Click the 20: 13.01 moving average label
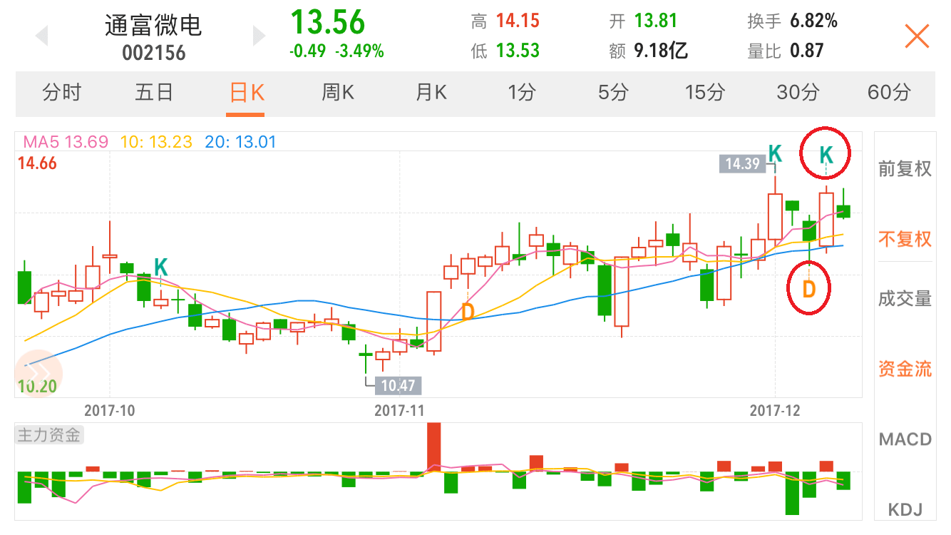The height and width of the screenshot is (535, 951). (240, 142)
